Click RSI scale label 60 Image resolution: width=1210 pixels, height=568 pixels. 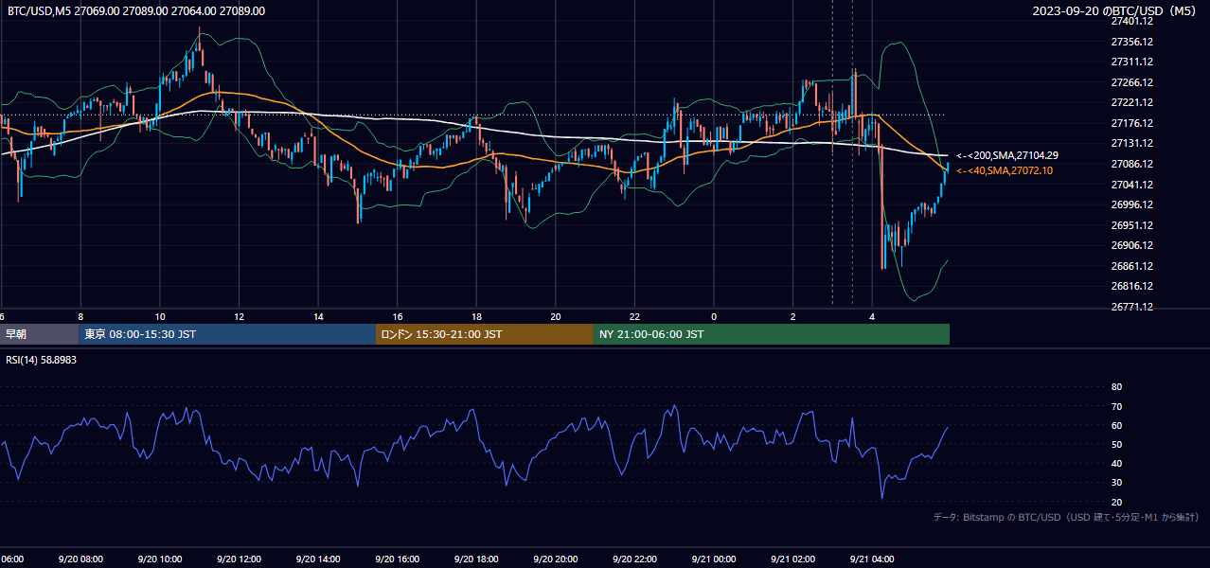1116,425
